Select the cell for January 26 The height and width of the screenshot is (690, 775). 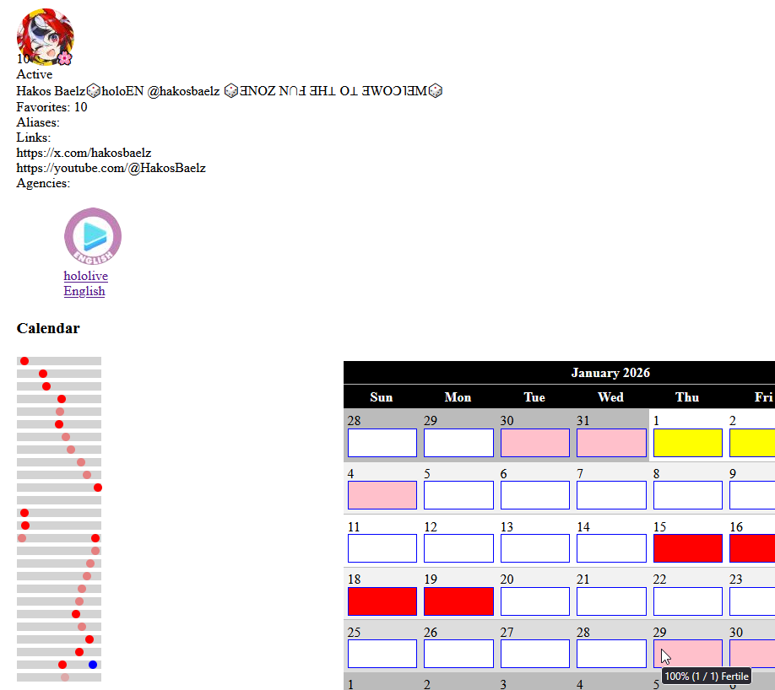[458, 654]
